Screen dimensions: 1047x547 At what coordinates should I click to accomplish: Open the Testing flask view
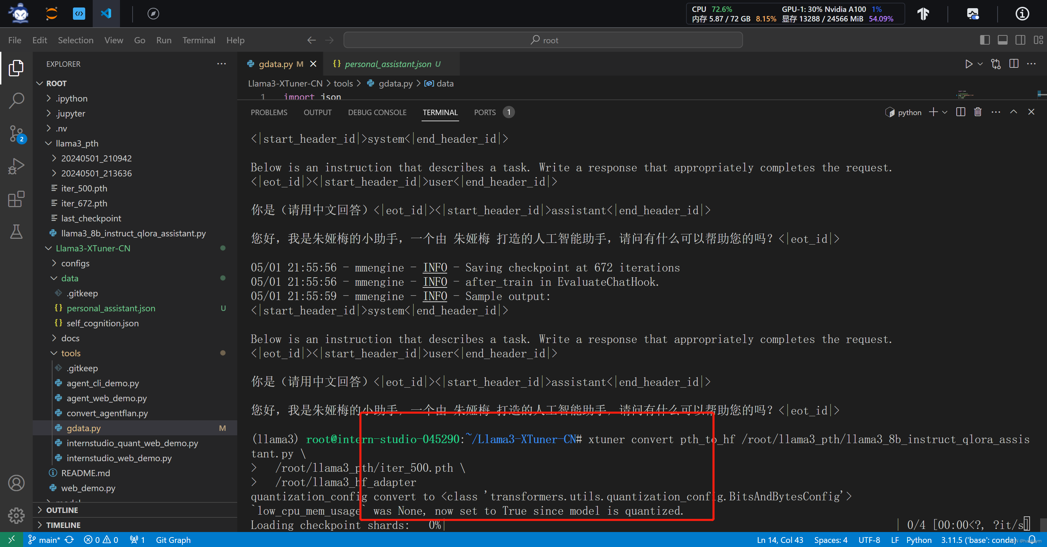[16, 232]
